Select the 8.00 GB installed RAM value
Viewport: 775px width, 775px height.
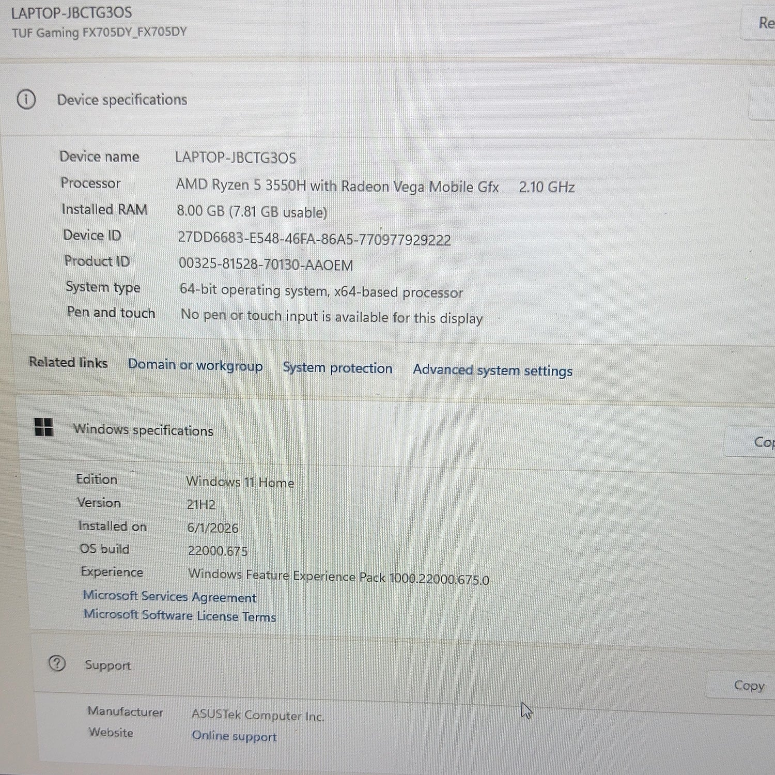point(252,211)
